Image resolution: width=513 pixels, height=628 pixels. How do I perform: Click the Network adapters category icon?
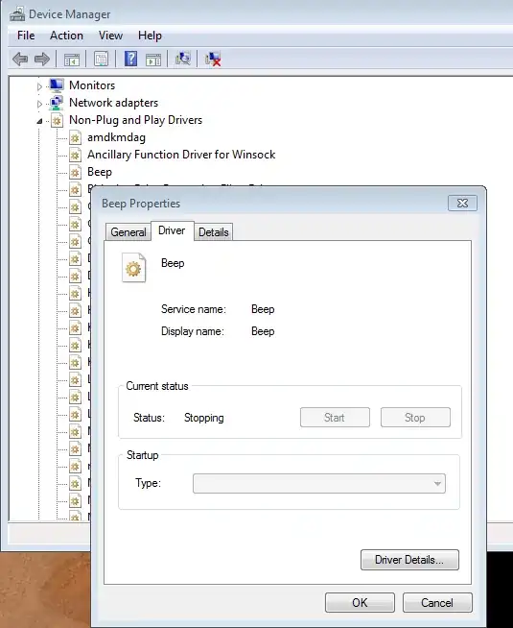[57, 103]
